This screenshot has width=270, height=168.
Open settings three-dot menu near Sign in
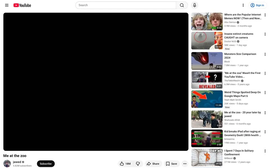(243, 5)
